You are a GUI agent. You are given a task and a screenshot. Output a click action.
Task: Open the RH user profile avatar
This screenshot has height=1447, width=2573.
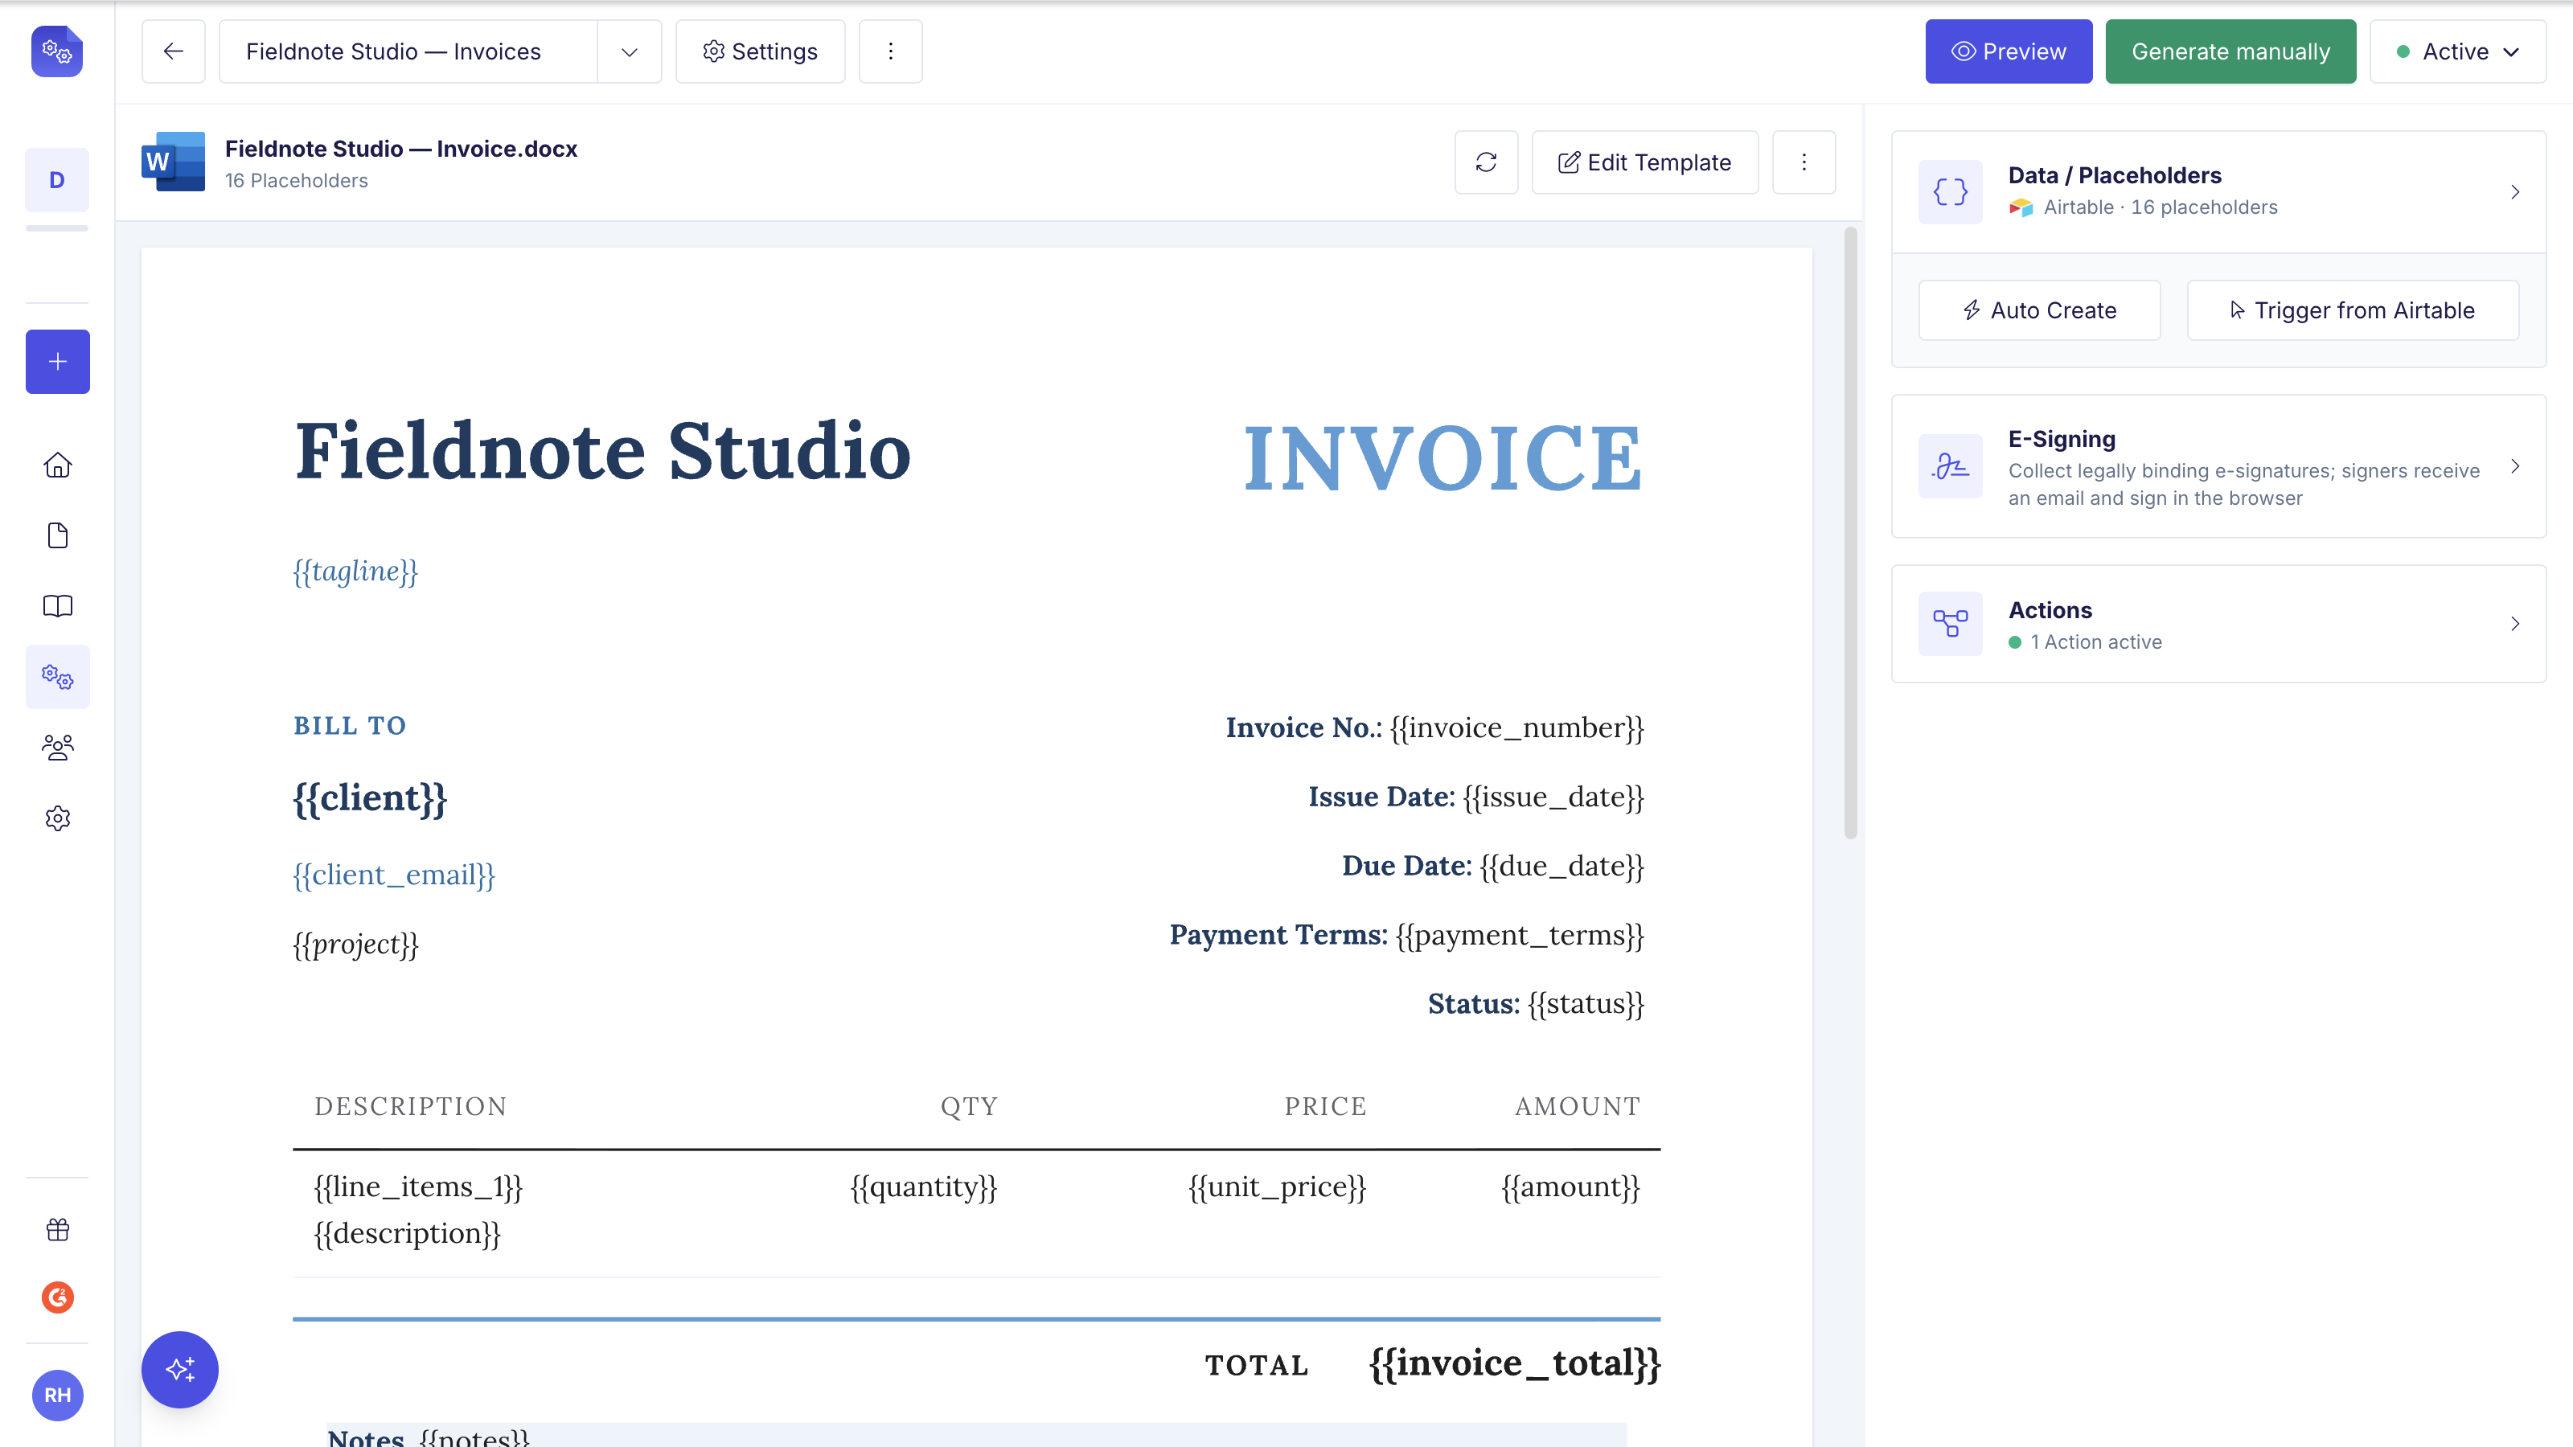pos(57,1395)
